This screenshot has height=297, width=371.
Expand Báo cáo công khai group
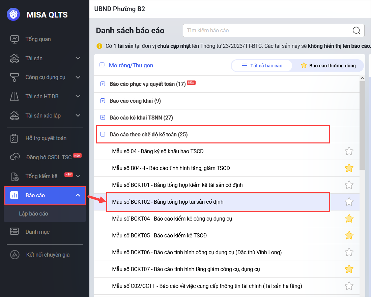[103, 101]
